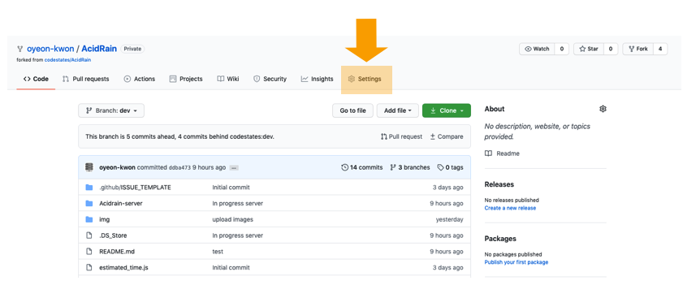Go to the Actions tab

tap(140, 79)
